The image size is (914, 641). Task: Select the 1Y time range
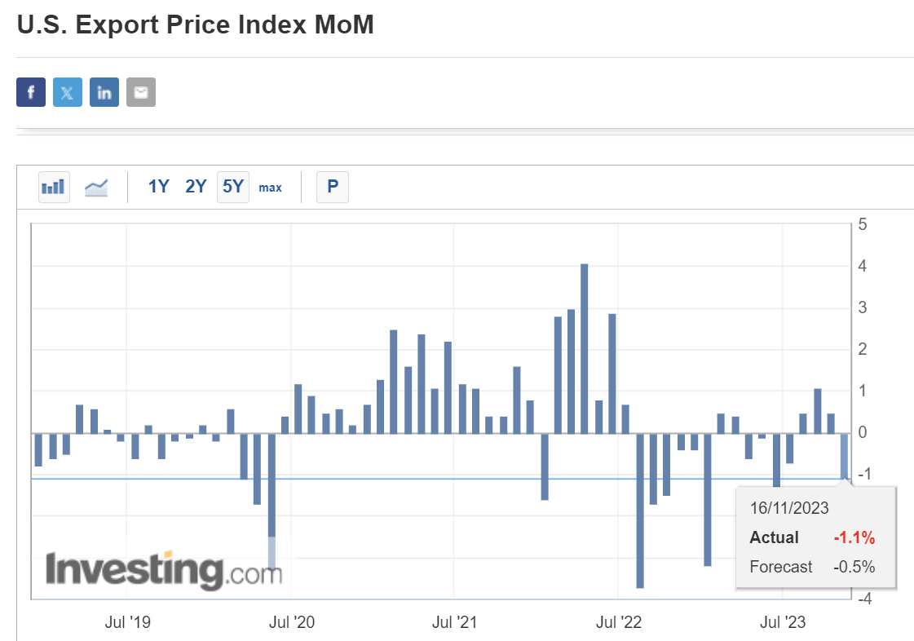[158, 187]
